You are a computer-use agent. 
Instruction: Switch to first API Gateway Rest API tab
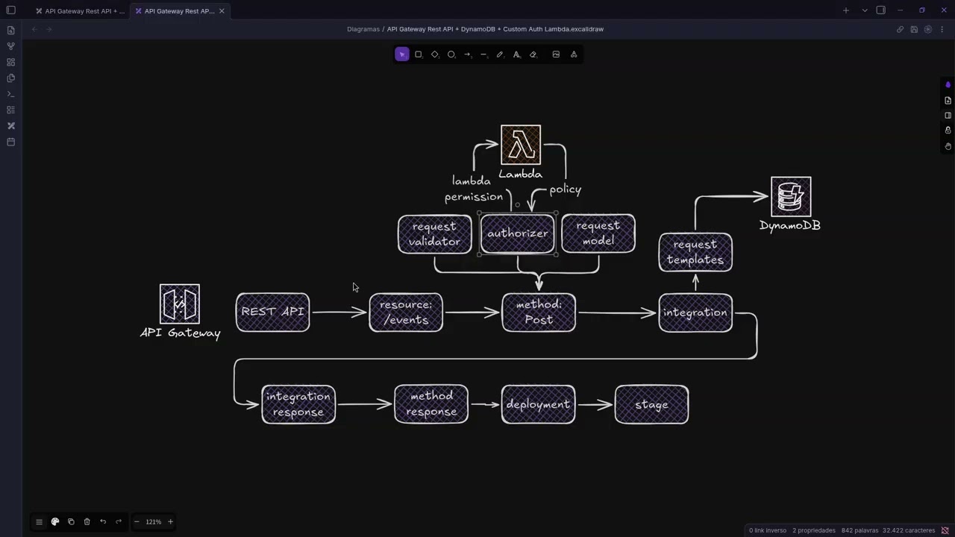[x=80, y=11]
